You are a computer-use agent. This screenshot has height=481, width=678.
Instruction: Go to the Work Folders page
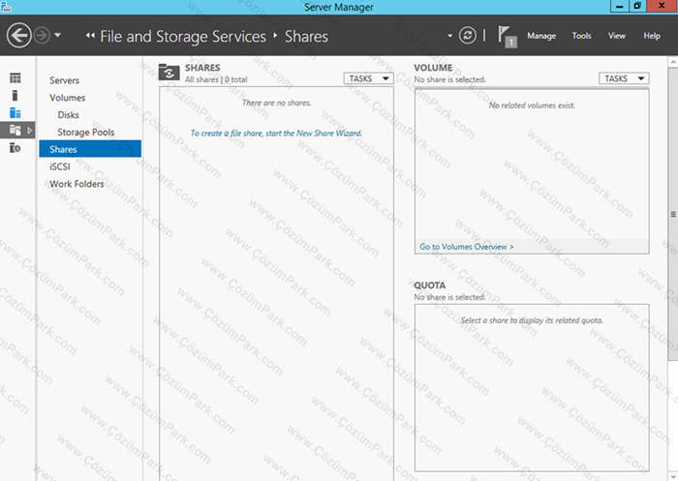(77, 184)
